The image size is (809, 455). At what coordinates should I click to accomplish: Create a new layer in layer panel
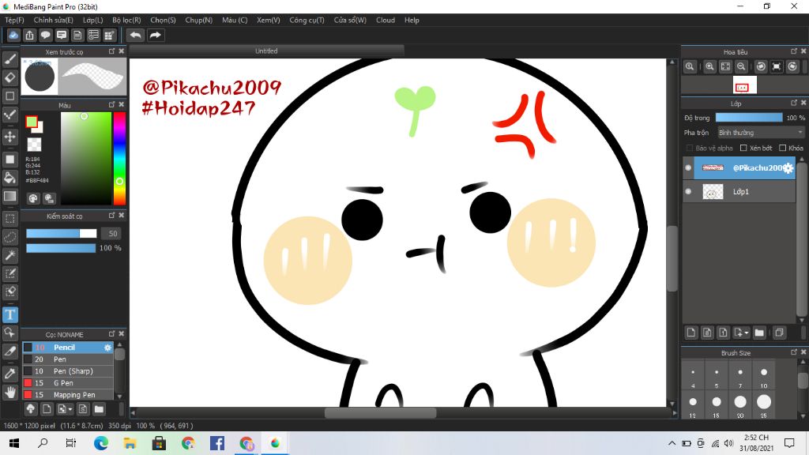pyautogui.click(x=691, y=333)
